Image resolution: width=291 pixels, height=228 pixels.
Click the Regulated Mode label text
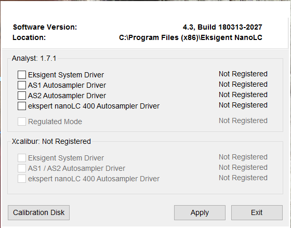(x=55, y=122)
